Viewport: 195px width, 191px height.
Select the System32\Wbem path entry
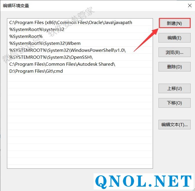tap(80, 43)
